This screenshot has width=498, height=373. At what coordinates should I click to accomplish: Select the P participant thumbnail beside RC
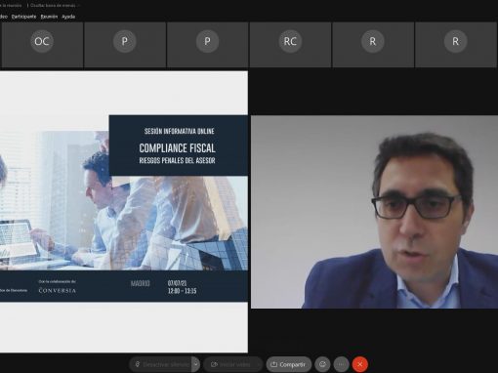[207, 45]
